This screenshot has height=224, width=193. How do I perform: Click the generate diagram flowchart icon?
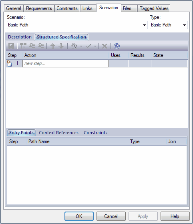click(x=74, y=46)
